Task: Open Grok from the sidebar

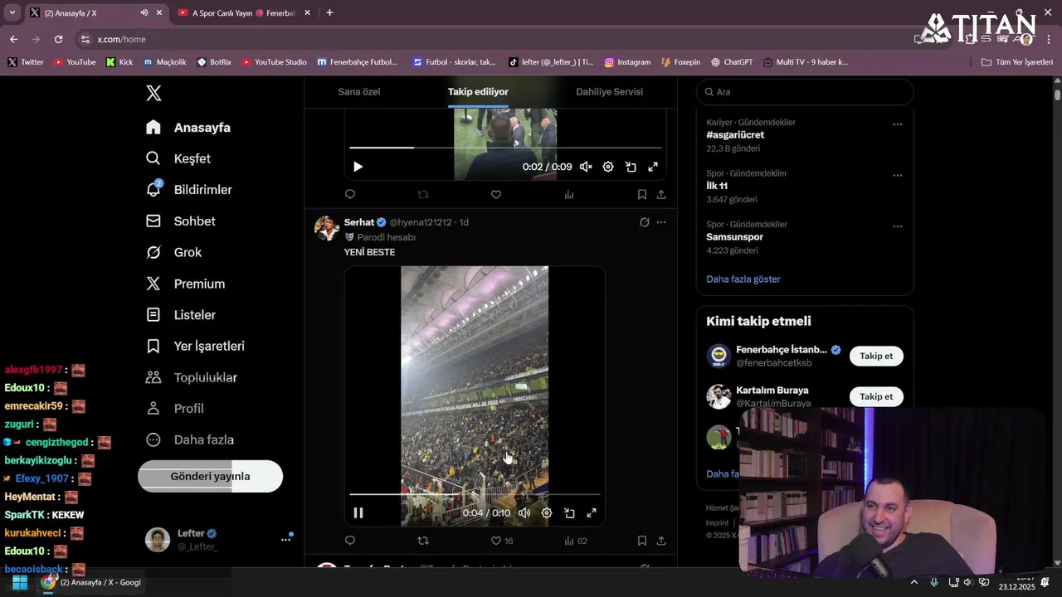Action: click(x=173, y=252)
